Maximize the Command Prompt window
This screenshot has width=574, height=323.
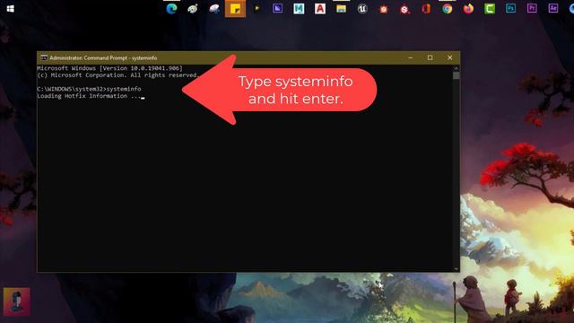point(430,57)
